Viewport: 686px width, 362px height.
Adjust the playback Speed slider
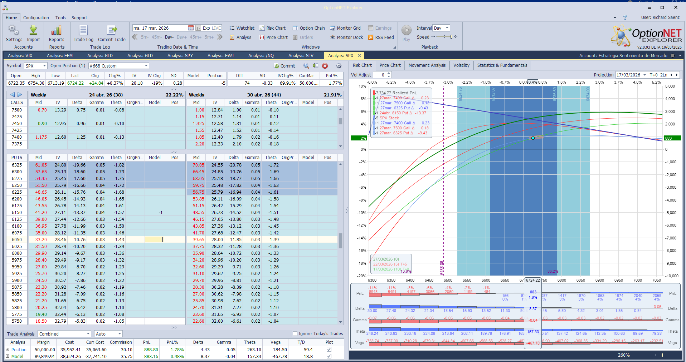point(444,37)
